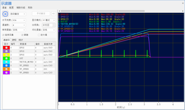Viewport: 185px width, 110px height.
Task: Select auto(20) vertical scale cell
Action: tap(49, 73)
